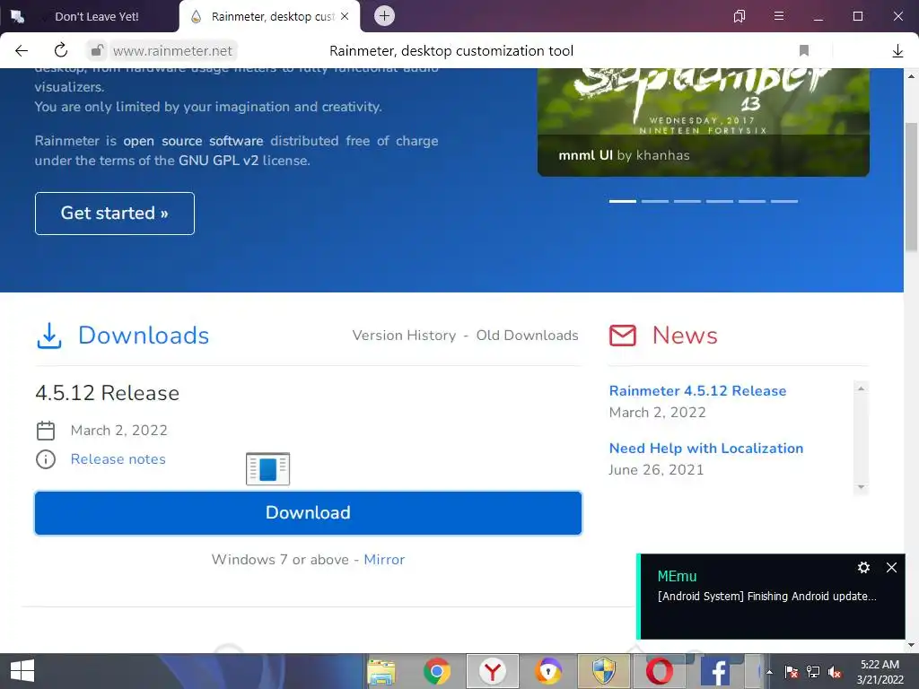Screen dimensions: 919x689
Task: Select the sixth carousel slide indicator
Action: tap(783, 201)
